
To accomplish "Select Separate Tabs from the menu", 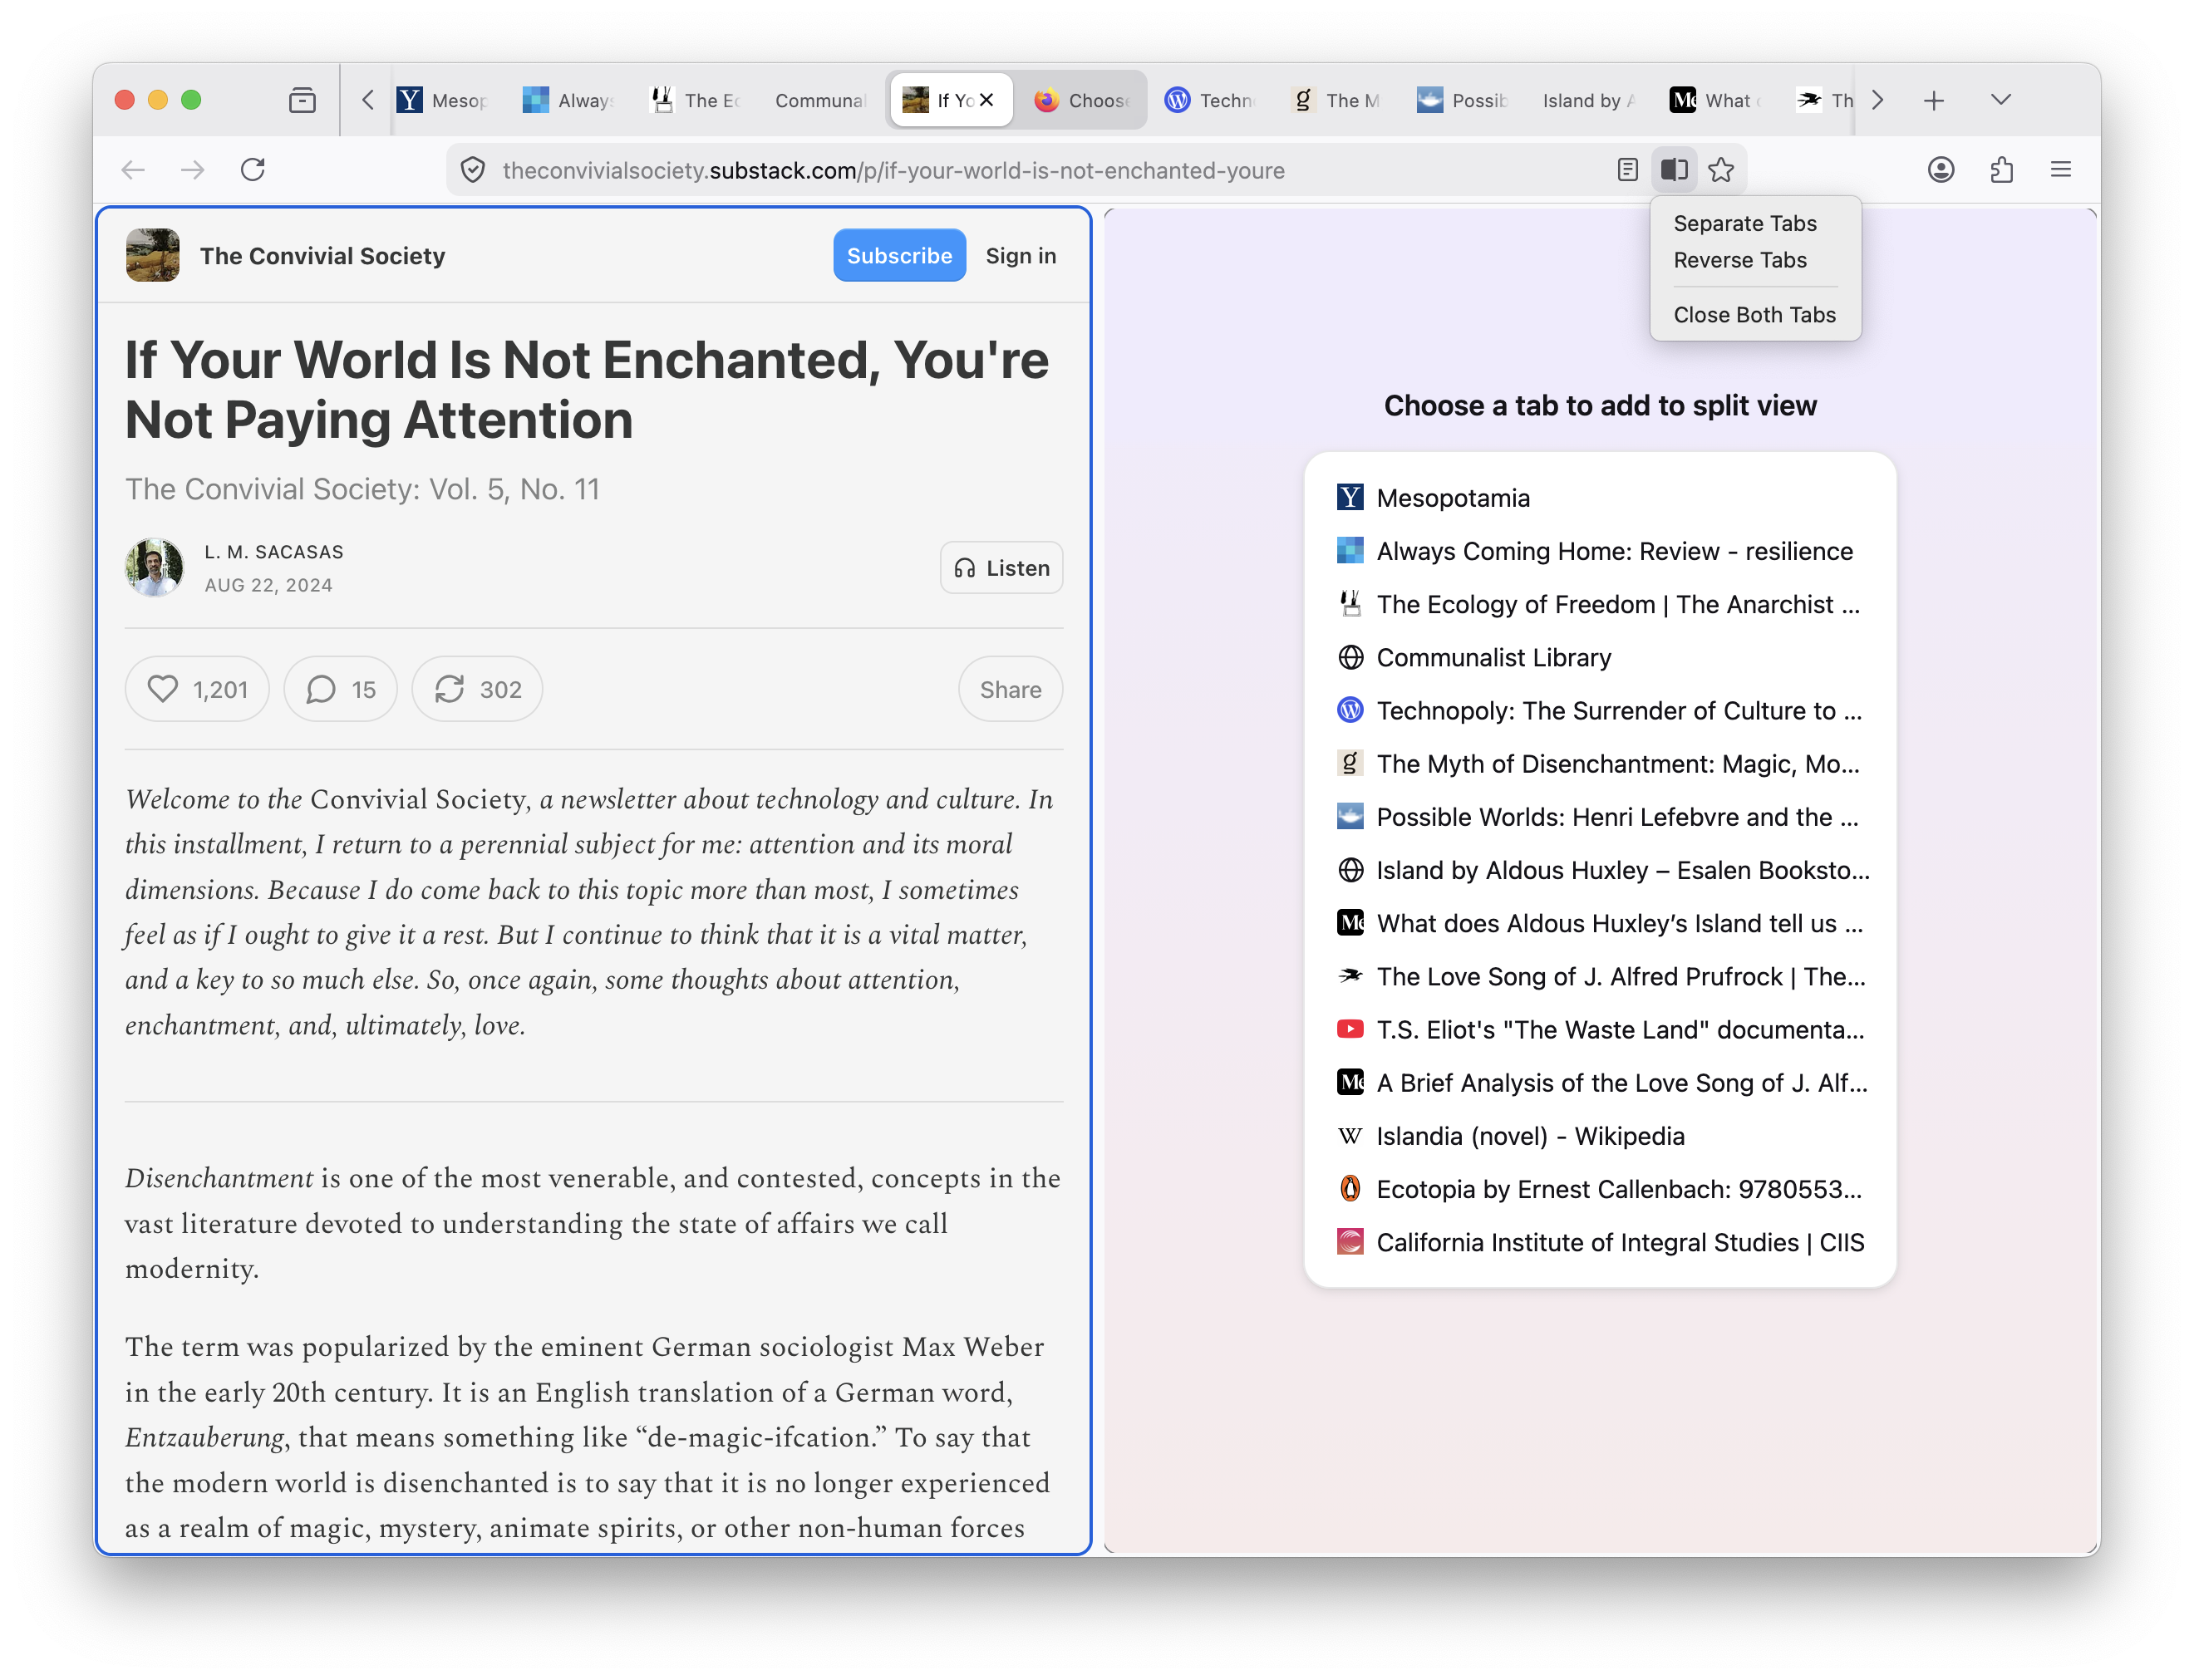I will 1745,223.
